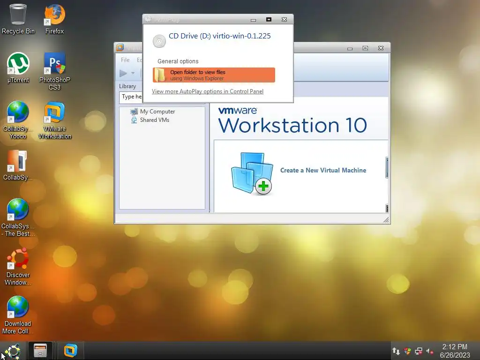
Task: Open the network connection tray icon
Action: tap(419, 351)
